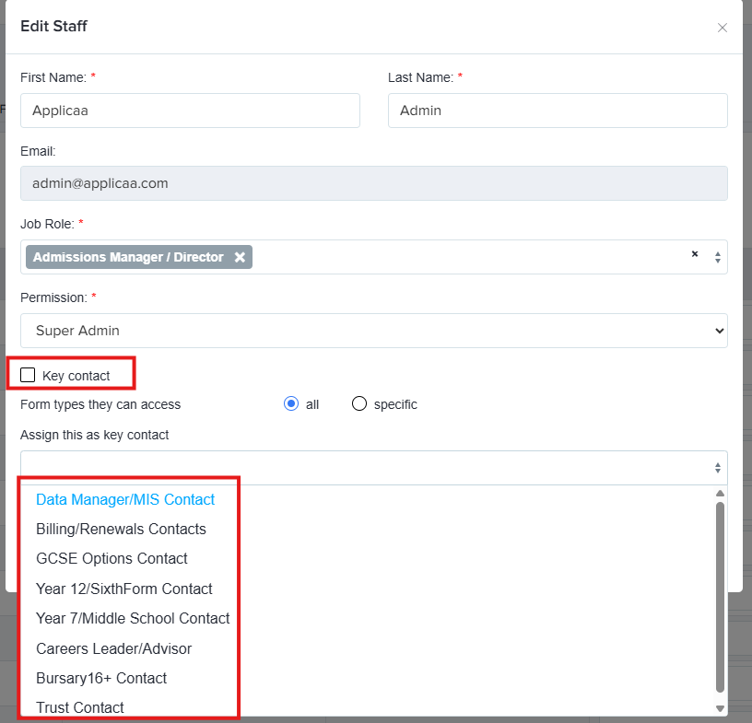This screenshot has width=752, height=723.
Task: Select Year 12/SixthForm Contact entry
Action: pyautogui.click(x=124, y=589)
